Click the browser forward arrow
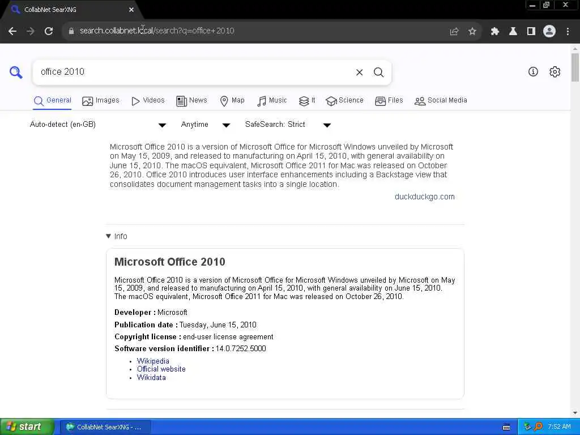Viewport: 580px width, 435px height. 31,31
